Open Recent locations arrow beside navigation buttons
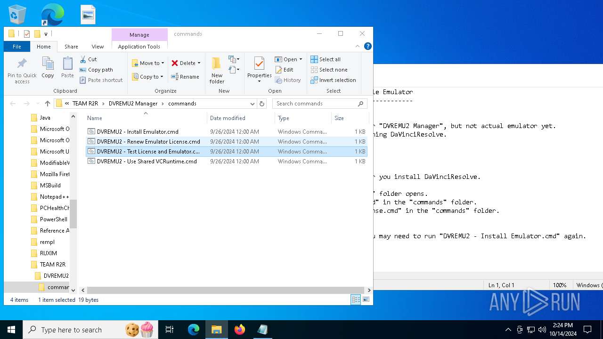603x339 pixels. [x=37, y=104]
